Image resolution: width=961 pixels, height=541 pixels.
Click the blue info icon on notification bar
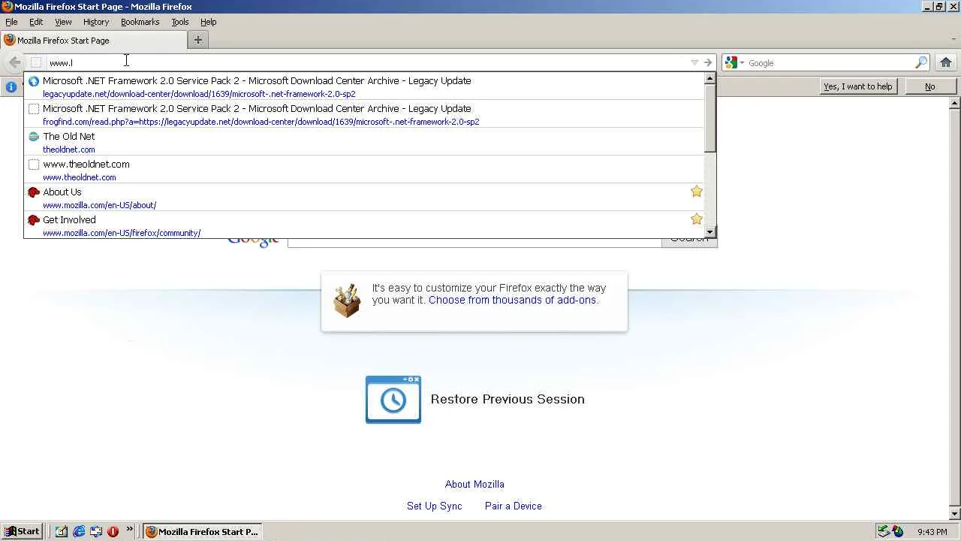click(x=11, y=86)
